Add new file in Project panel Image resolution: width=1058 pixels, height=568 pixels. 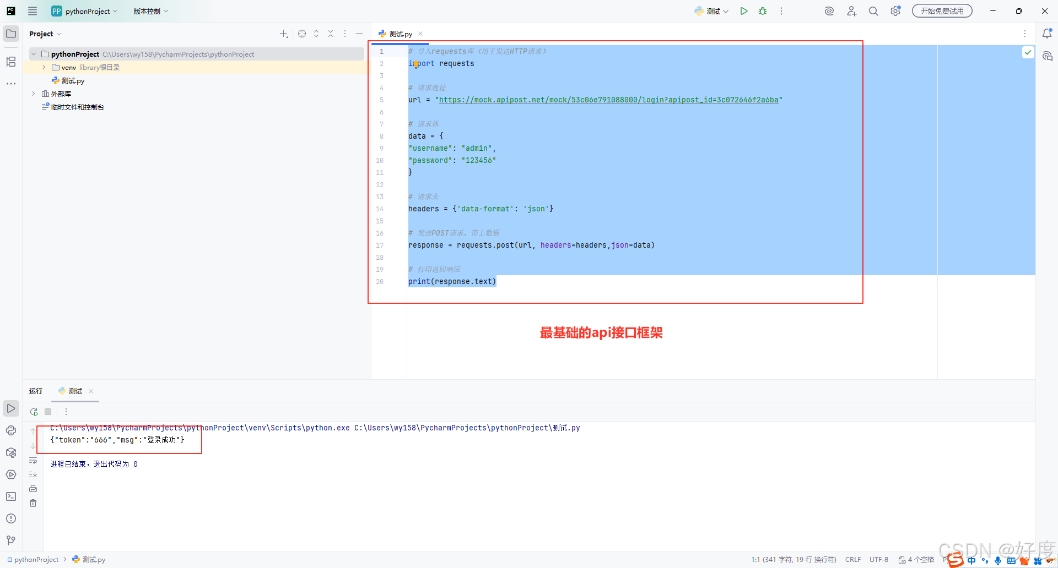(284, 34)
